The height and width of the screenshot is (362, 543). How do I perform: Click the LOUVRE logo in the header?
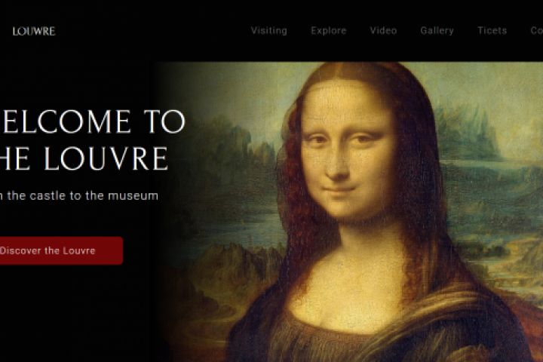tap(34, 31)
